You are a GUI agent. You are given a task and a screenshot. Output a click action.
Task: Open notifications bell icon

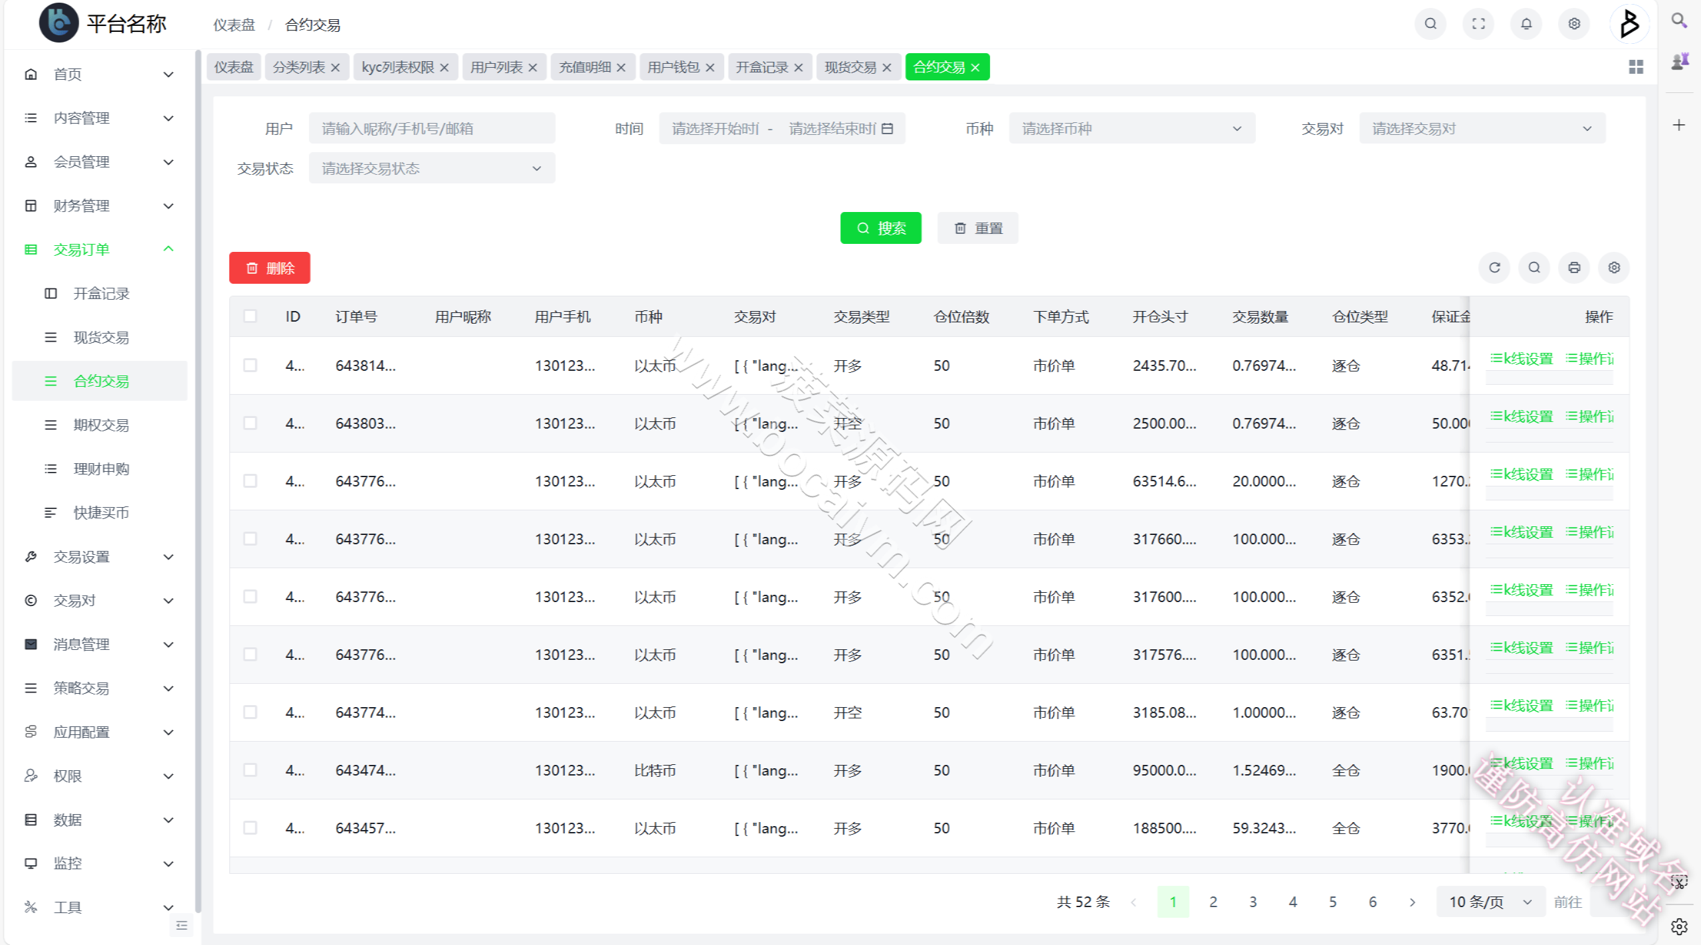1526,24
